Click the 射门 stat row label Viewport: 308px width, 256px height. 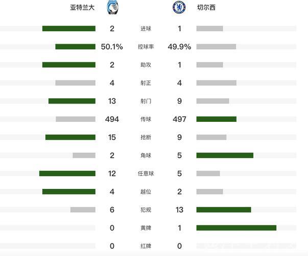[x=146, y=101]
